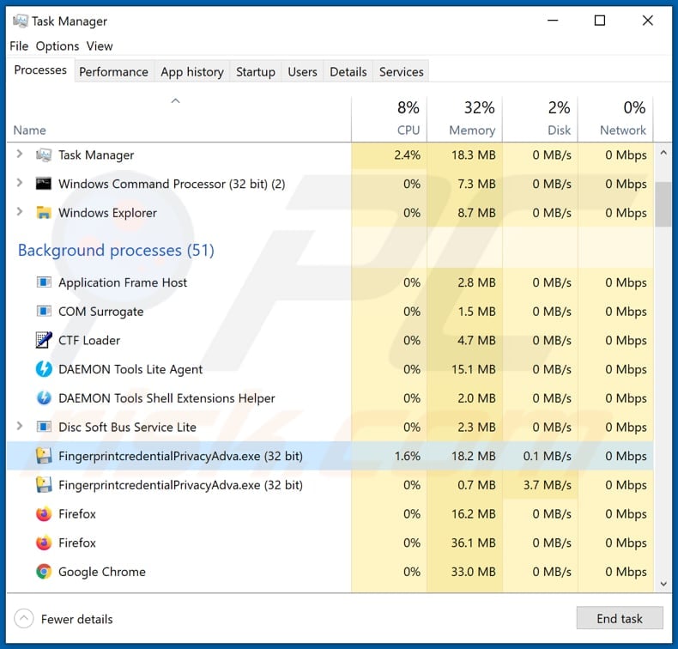Expand the Windows Command Processor group
Screen dimensions: 678x649
coord(19,184)
